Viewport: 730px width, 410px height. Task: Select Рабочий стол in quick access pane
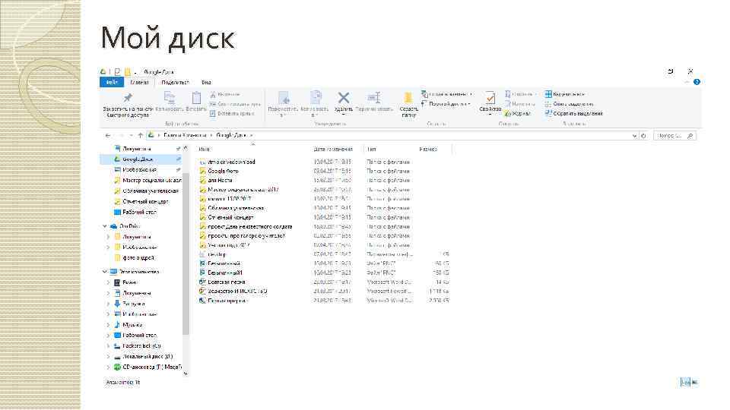pos(136,212)
